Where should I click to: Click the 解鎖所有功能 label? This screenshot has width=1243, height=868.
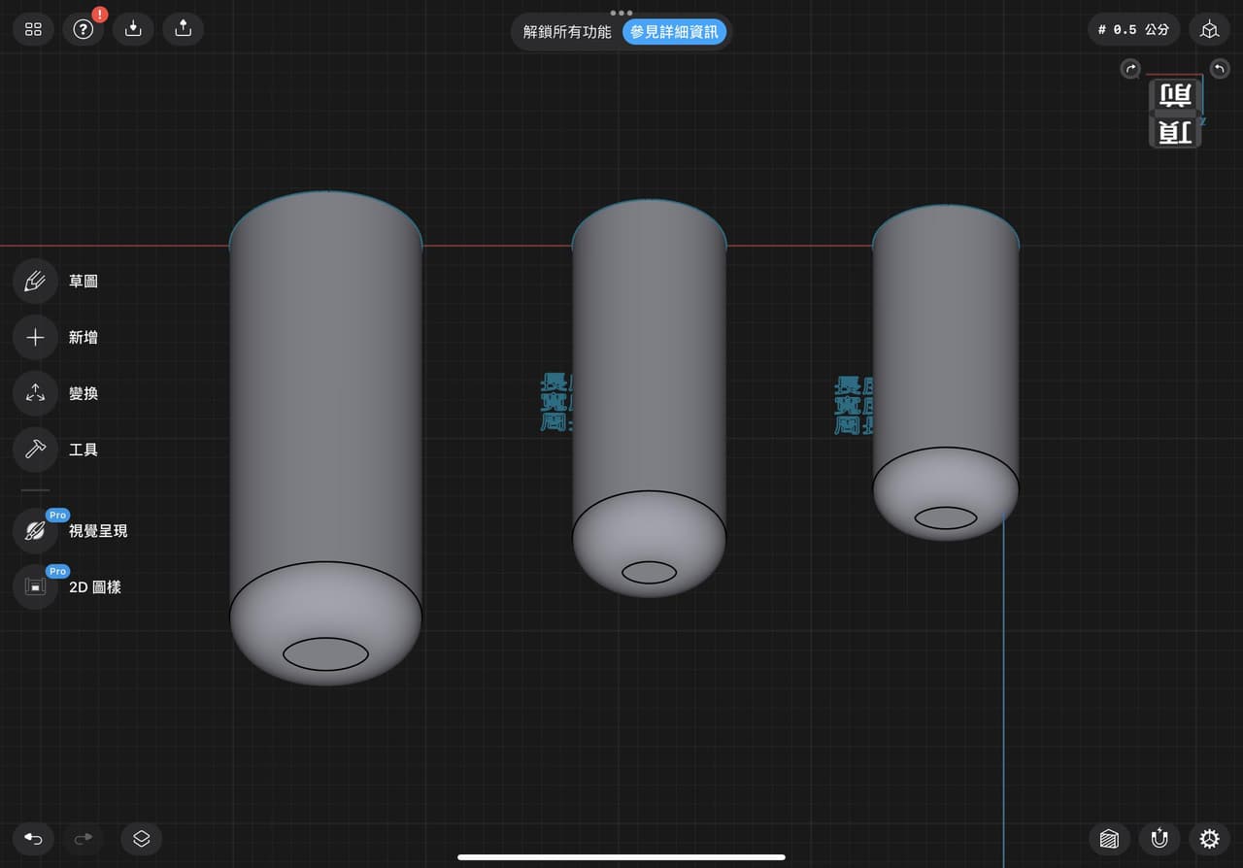point(567,32)
